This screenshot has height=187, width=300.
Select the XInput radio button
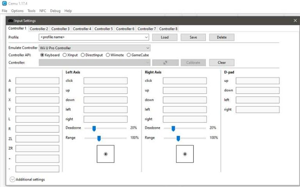(x=65, y=55)
